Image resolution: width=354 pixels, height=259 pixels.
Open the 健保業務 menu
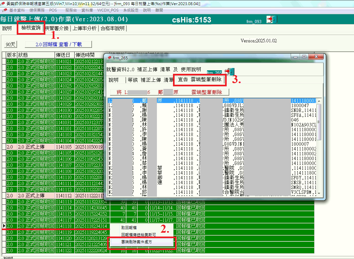37,10
